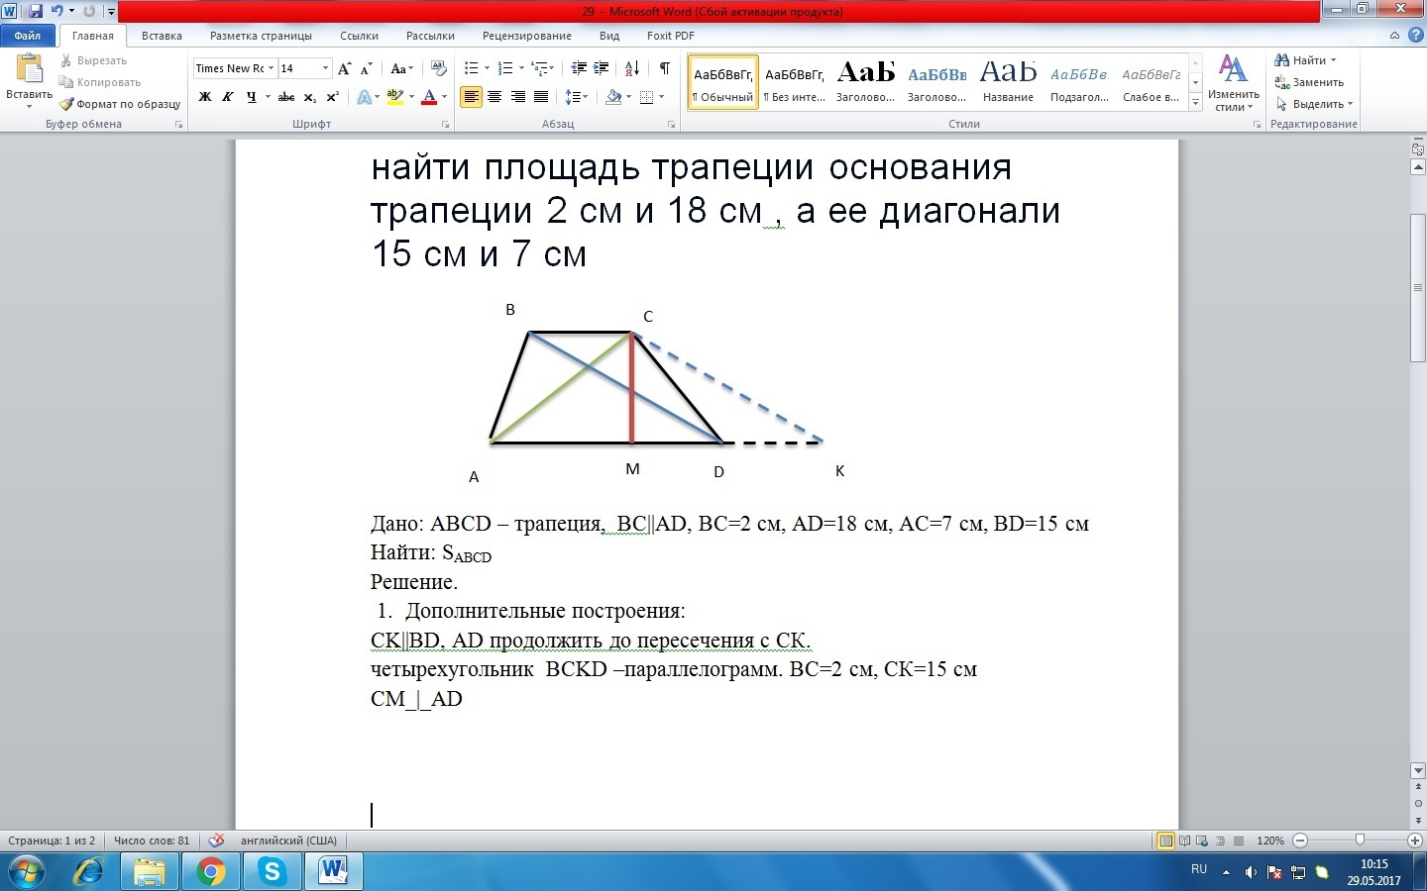Viewport: 1427px width, 891px height.
Task: Open Google Chrome from the taskbar
Action: click(x=210, y=871)
